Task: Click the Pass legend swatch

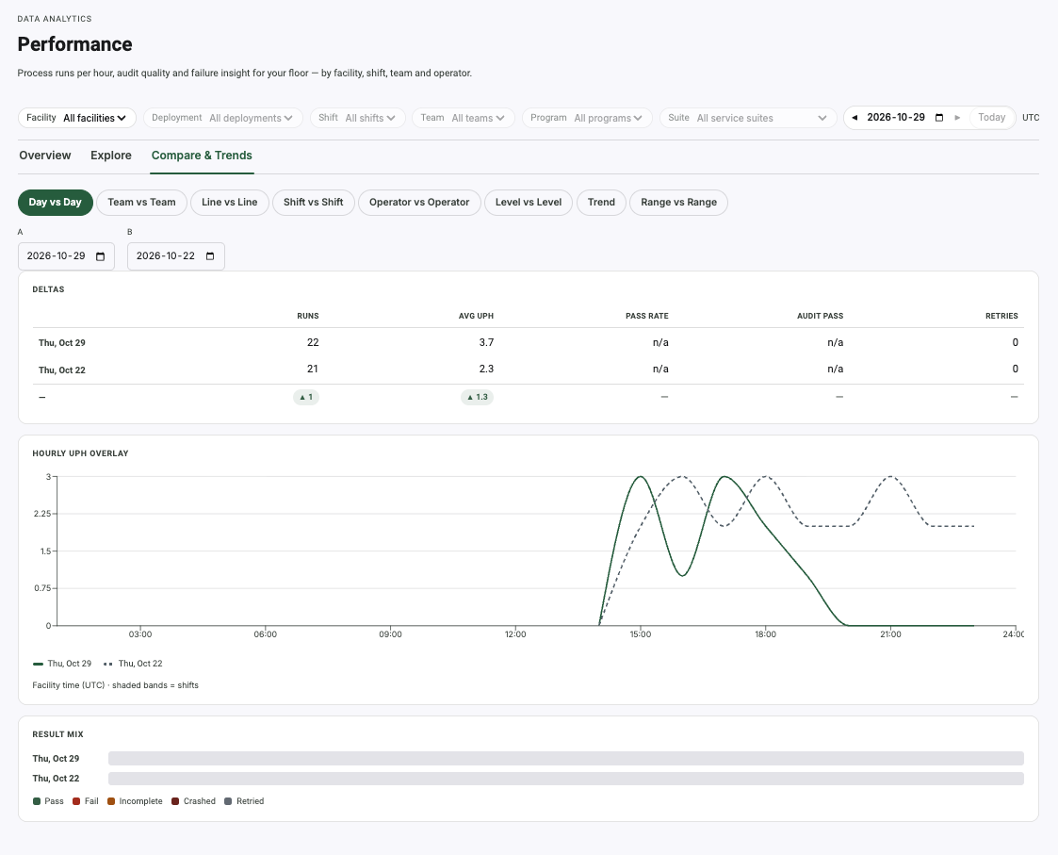Action: coord(37,801)
